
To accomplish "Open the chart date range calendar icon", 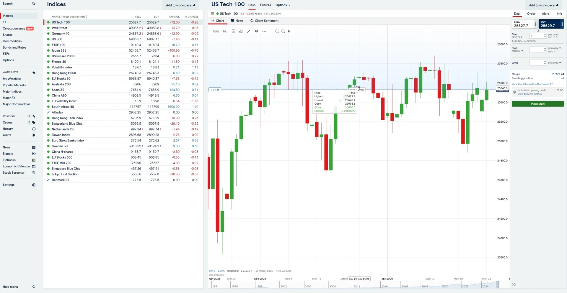I will pos(234,31).
